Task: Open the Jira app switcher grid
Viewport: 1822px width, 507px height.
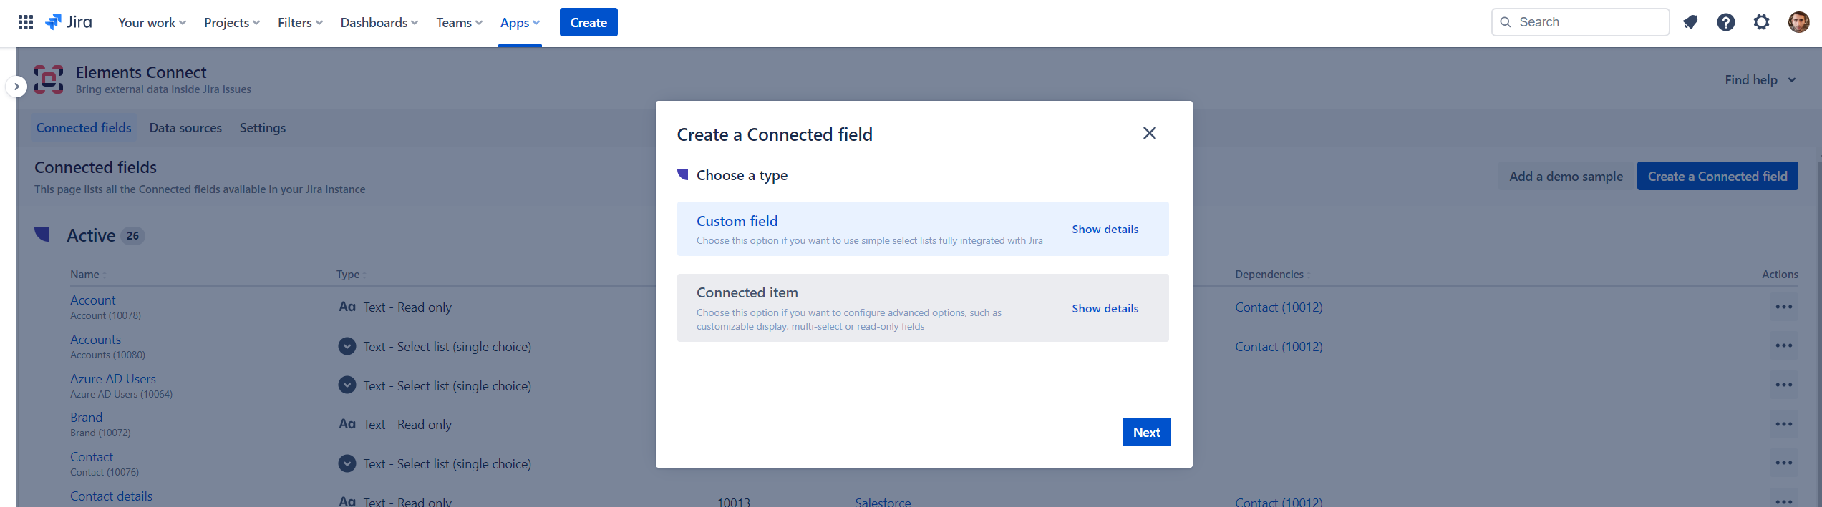Action: [26, 22]
